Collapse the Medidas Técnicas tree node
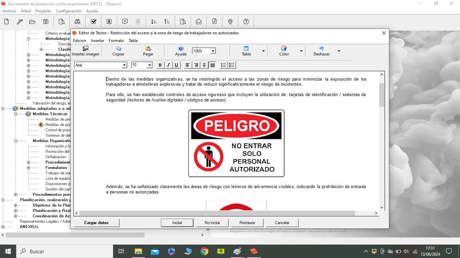Image resolution: width=460 pixels, height=258 pixels. (15, 114)
